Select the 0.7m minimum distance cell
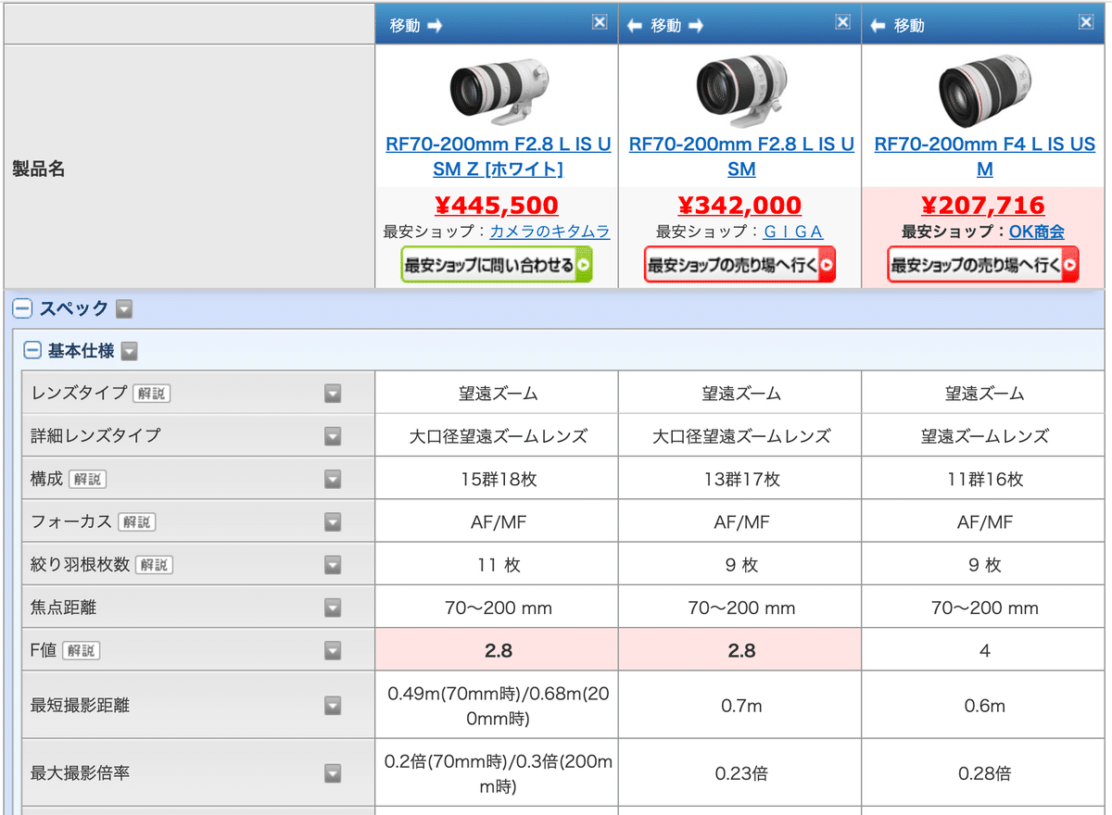The image size is (1112, 815). coord(741,705)
